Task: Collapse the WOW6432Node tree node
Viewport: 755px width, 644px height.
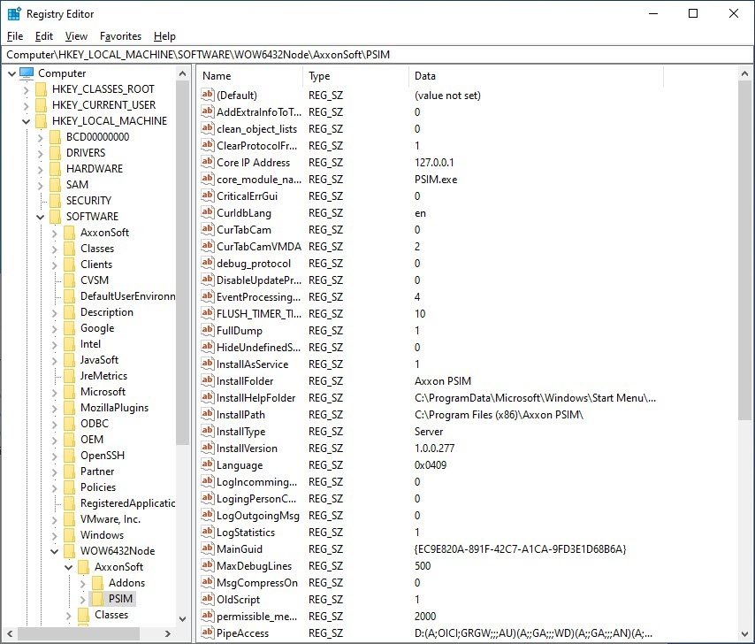Action: (x=55, y=551)
